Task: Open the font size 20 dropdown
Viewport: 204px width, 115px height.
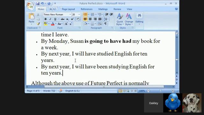Action: click(79, 14)
